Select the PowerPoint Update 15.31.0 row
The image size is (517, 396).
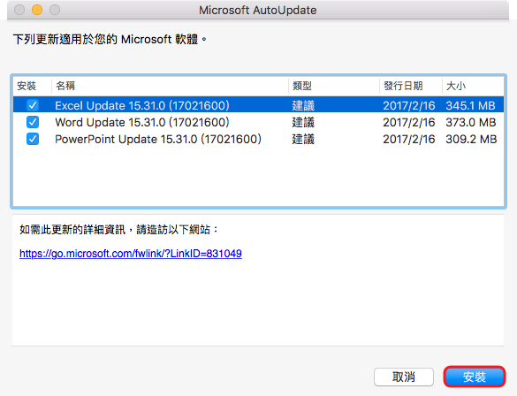[x=258, y=139]
